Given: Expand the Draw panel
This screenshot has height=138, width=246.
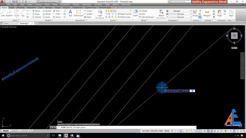Looking at the screenshot, I should pyautogui.click(x=16, y=20).
